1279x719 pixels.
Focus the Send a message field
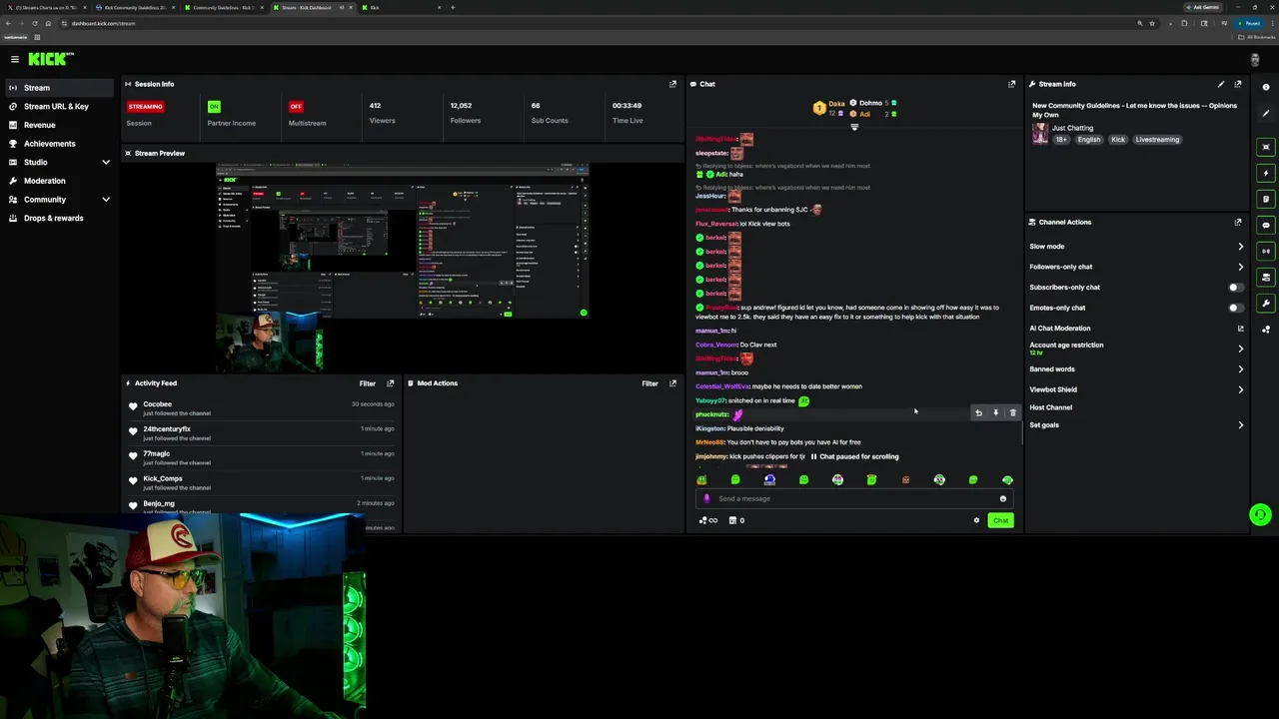[x=854, y=498]
